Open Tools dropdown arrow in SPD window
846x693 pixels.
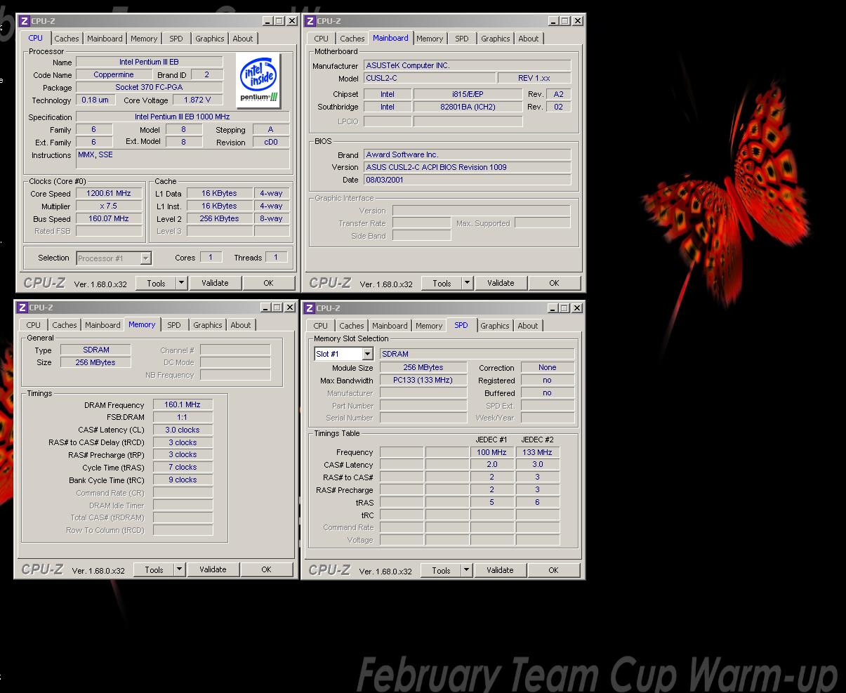(x=466, y=570)
